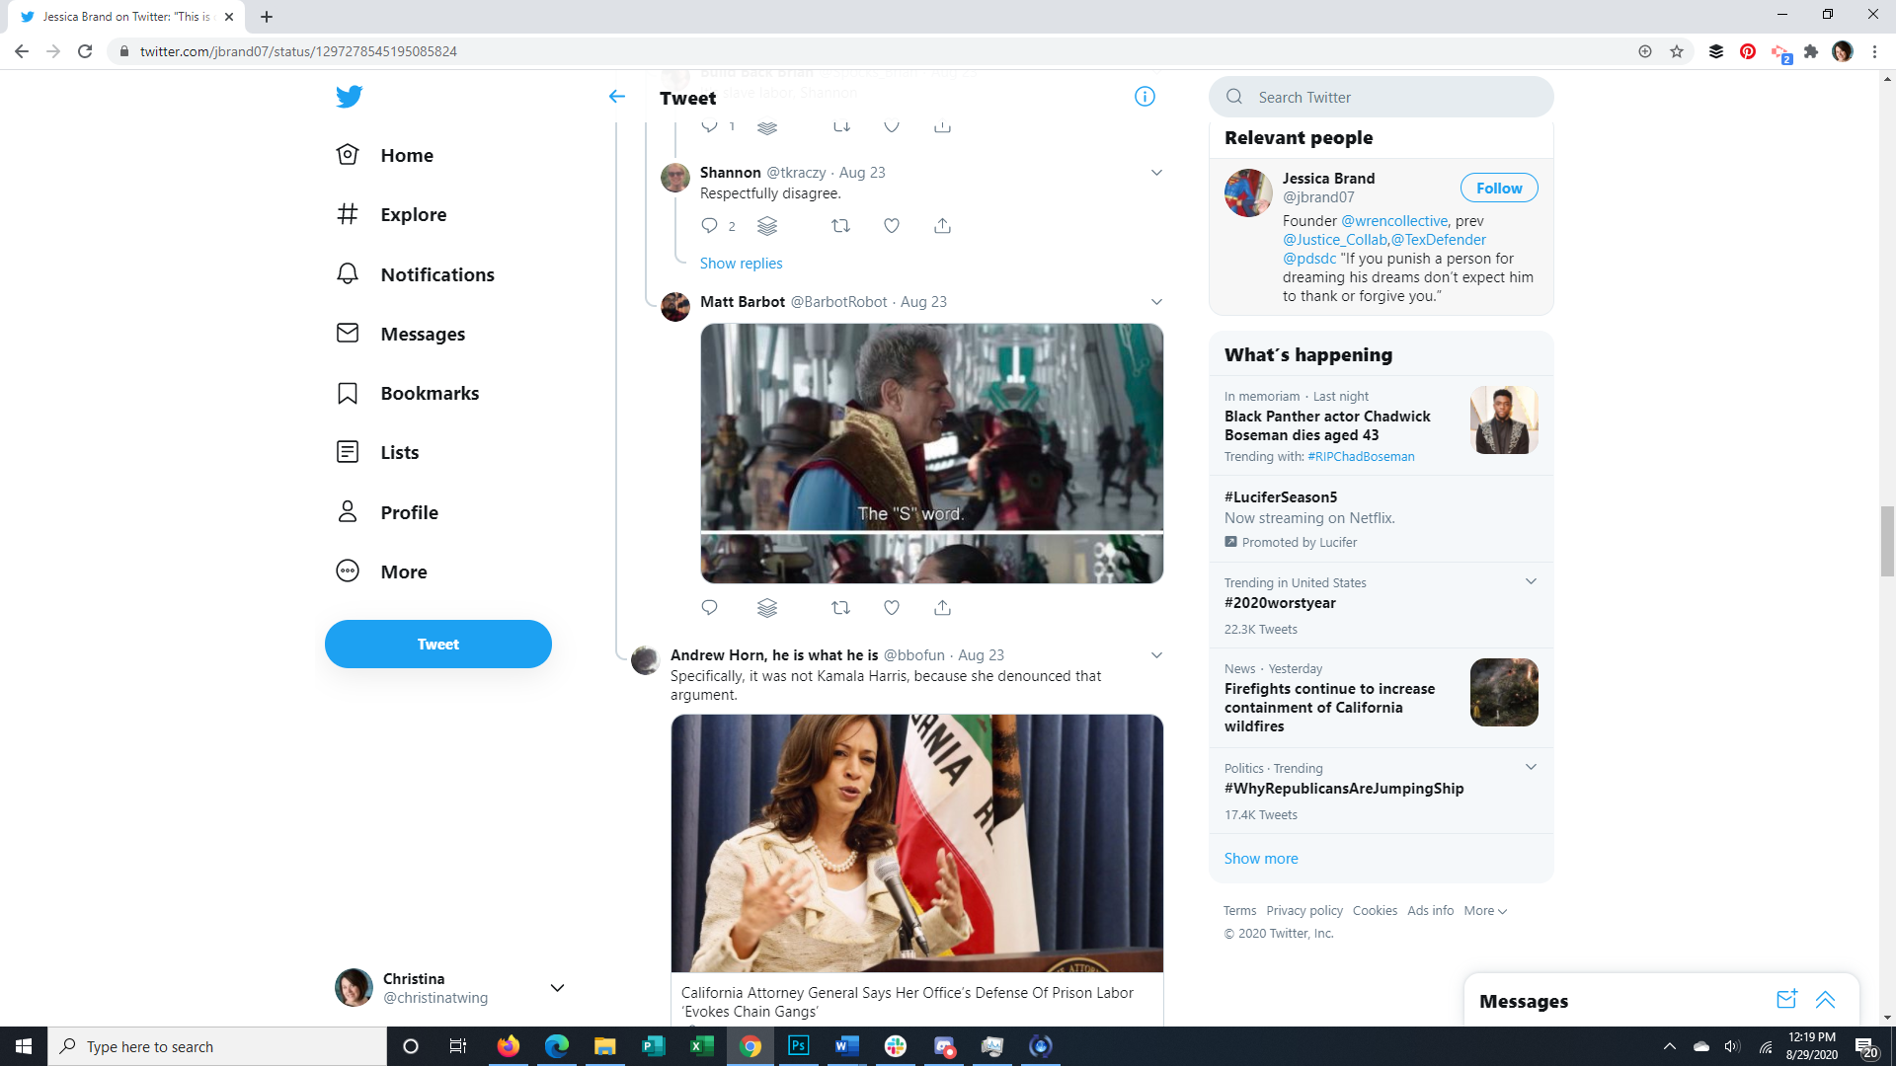1896x1066 pixels.
Task: Click the Twitter bird logo
Action: tap(349, 97)
